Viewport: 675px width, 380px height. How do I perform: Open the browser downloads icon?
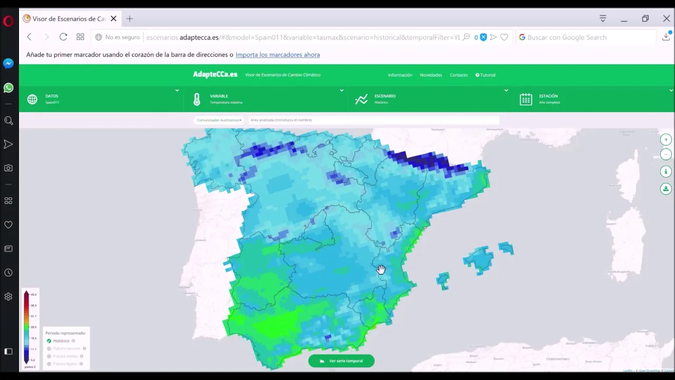tap(667, 37)
